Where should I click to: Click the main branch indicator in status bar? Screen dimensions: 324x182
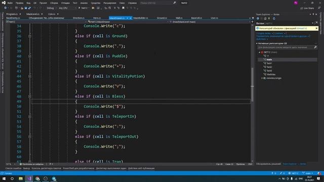[x=308, y=173]
